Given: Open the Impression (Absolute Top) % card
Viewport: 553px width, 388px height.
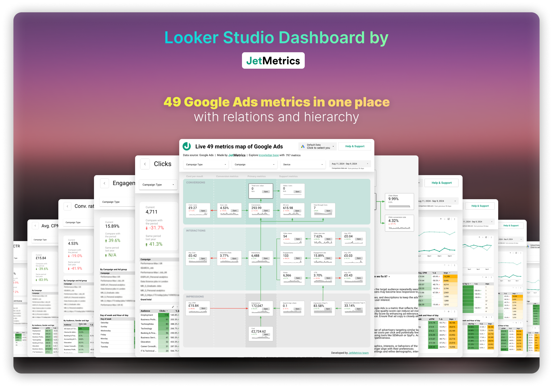Looking at the screenshot, I should coord(359,309).
